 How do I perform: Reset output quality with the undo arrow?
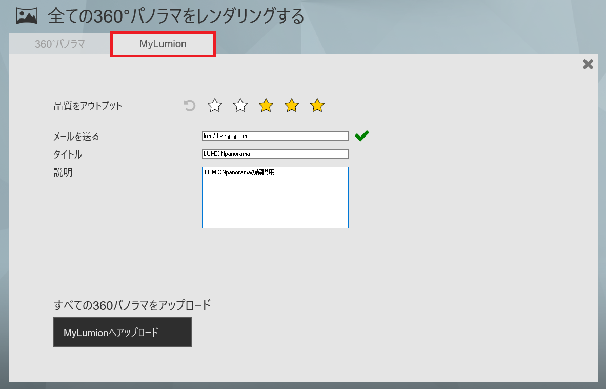(189, 106)
